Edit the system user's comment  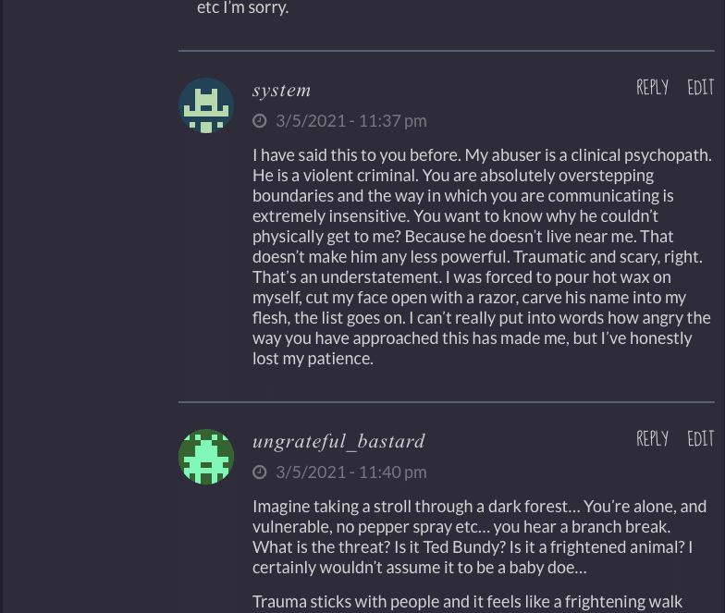point(700,88)
